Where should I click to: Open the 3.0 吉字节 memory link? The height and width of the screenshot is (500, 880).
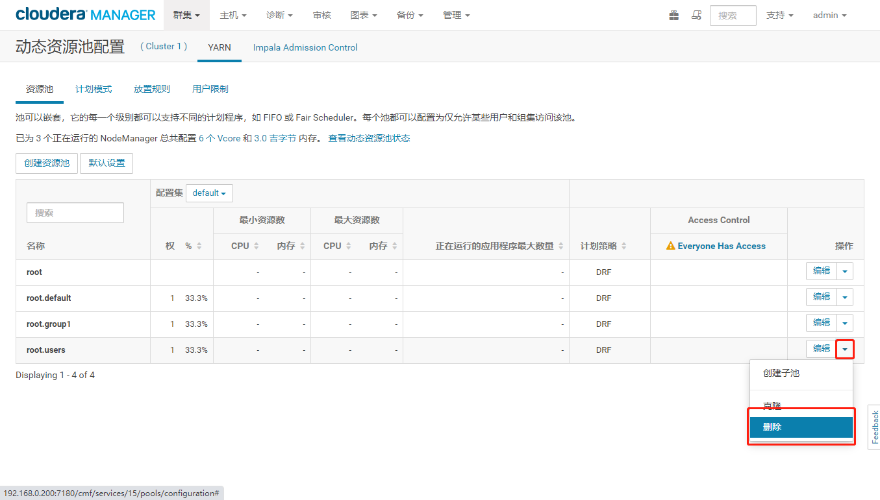tap(275, 138)
